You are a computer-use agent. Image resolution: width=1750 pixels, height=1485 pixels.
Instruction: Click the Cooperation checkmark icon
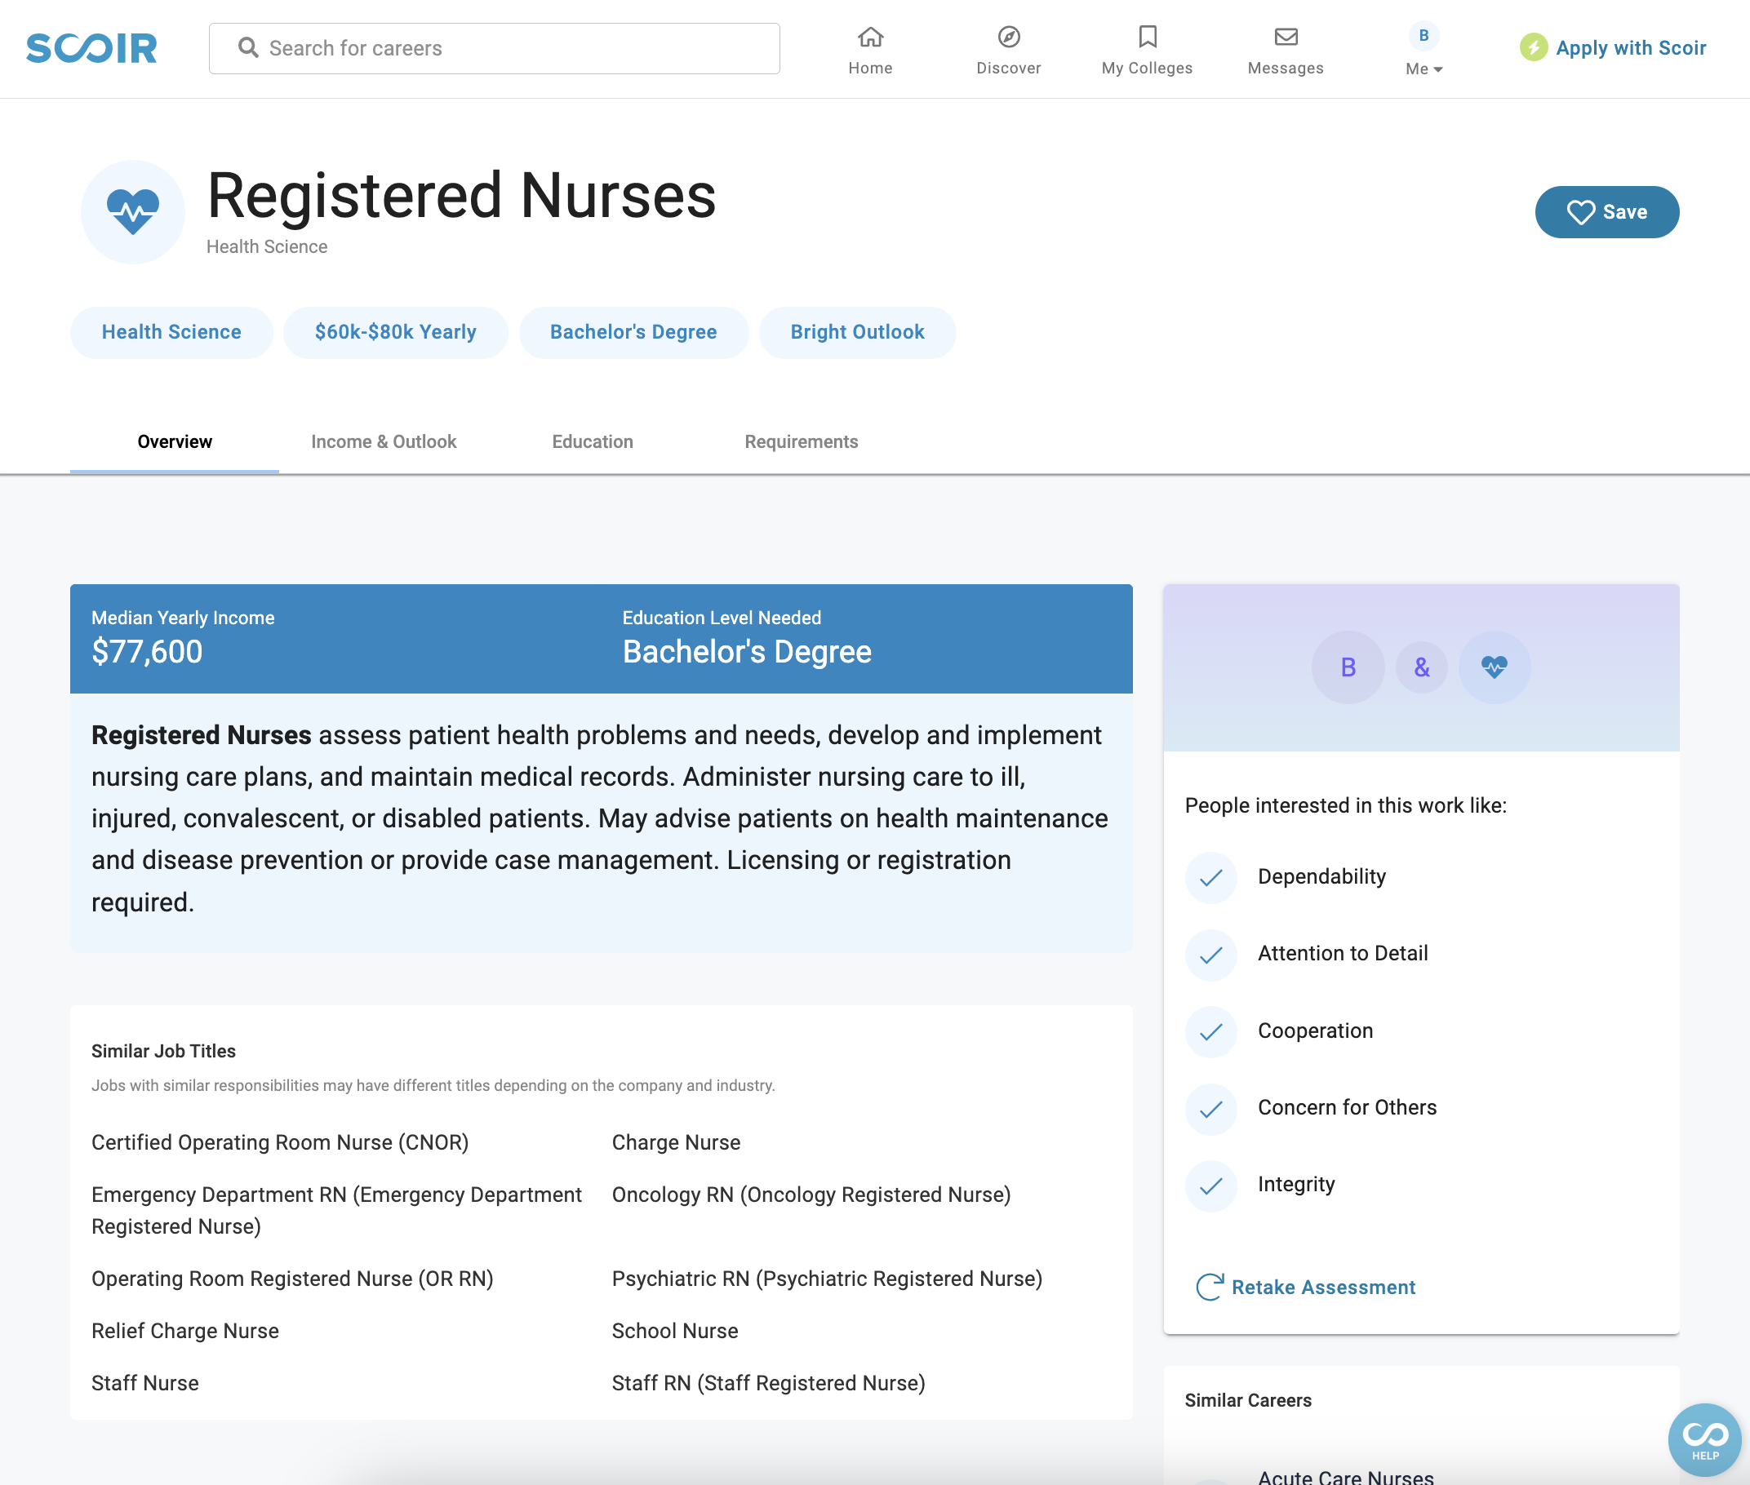(x=1210, y=1032)
